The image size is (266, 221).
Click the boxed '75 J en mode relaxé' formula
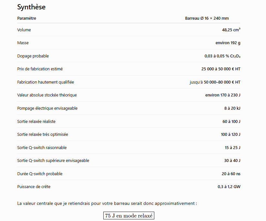pyautogui.click(x=129, y=216)
